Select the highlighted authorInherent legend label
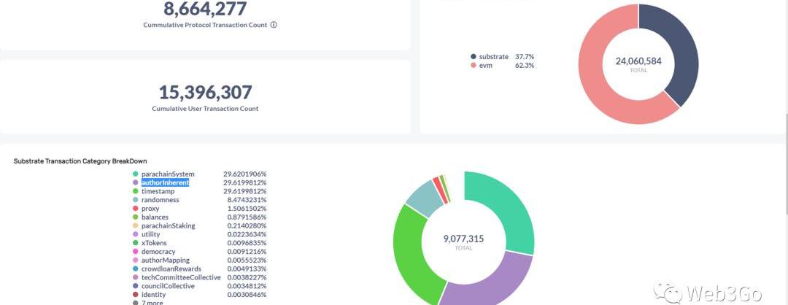Viewport: 788px width, 305px height. [x=165, y=182]
